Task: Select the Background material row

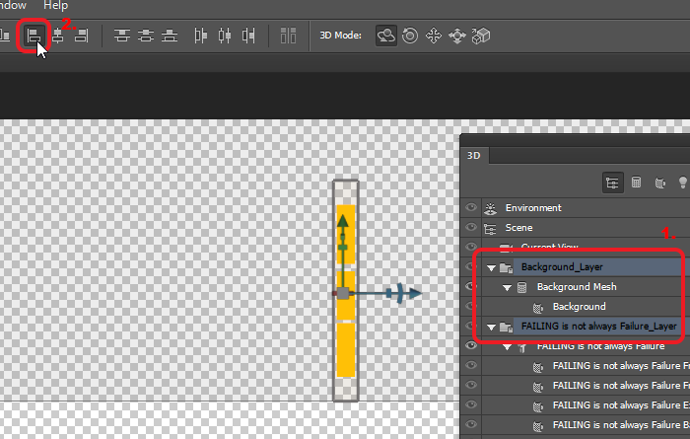Action: coord(586,307)
